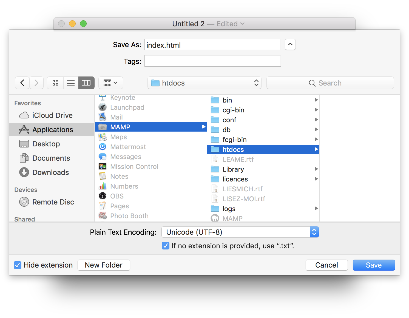The height and width of the screenshot is (318, 409).
Task: Collapse the save dialog with chevron button
Action: (290, 44)
